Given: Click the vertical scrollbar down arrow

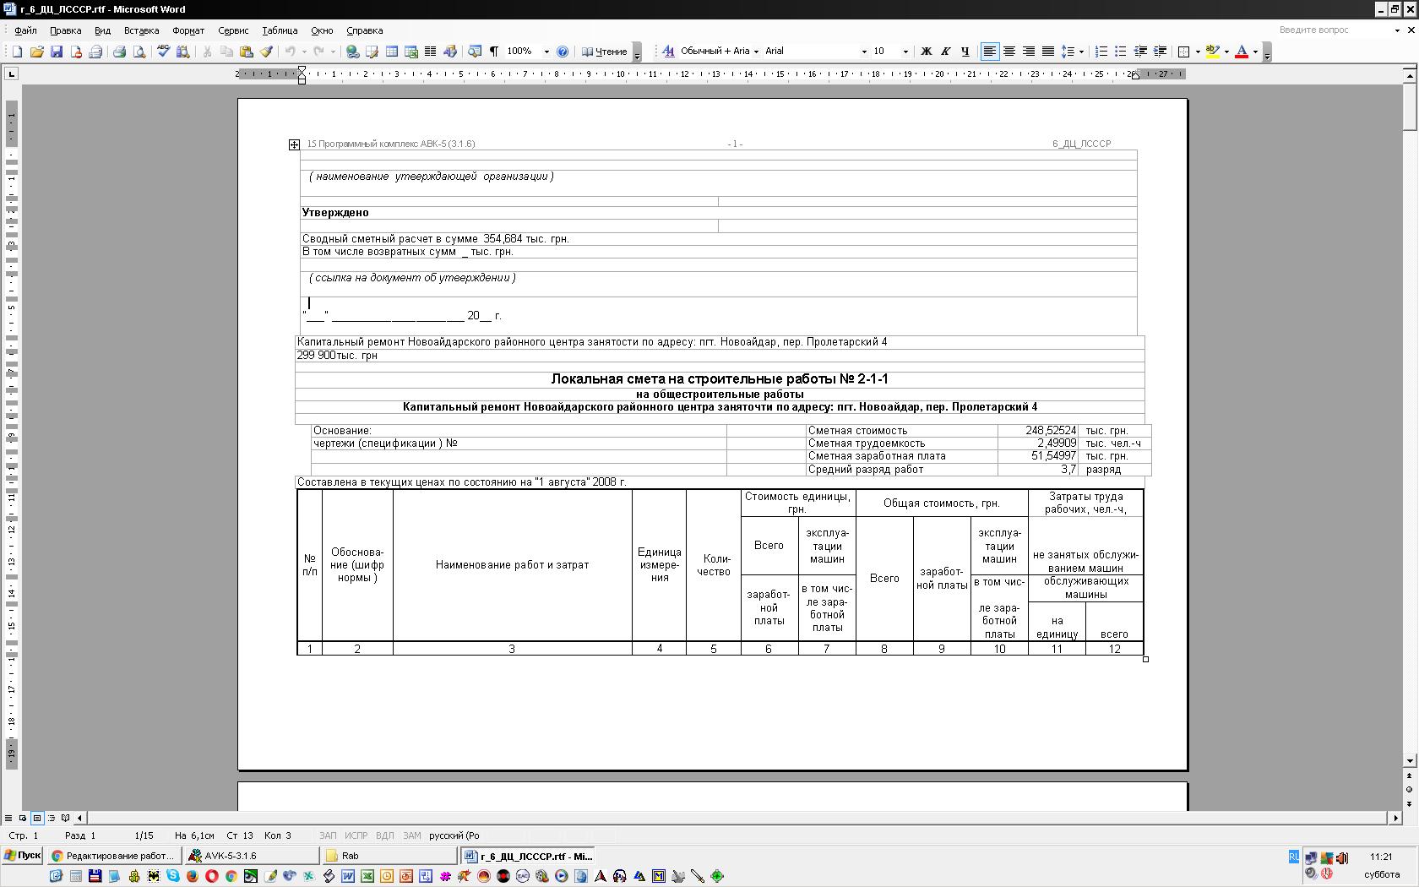Looking at the screenshot, I should pos(1410,761).
